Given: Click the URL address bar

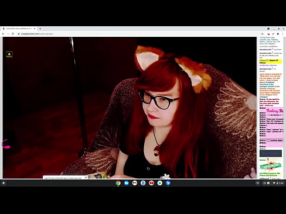Looking at the screenshot, I should [137, 34].
